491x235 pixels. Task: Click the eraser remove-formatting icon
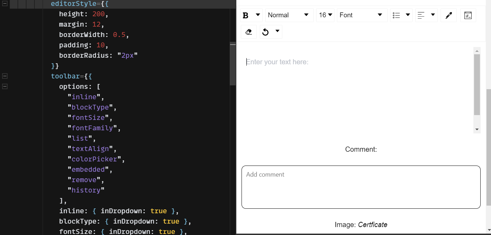[248, 32]
